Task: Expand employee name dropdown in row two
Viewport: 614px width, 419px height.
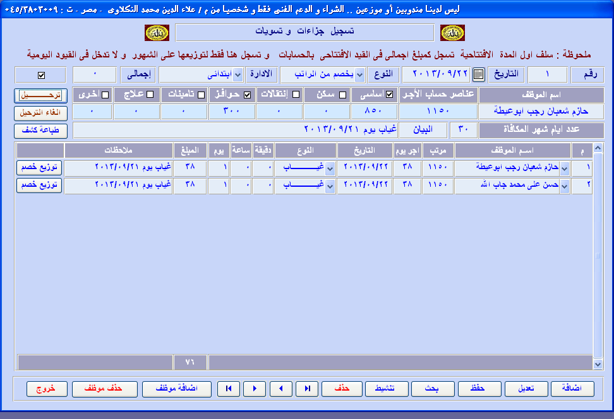Action: [x=565, y=186]
